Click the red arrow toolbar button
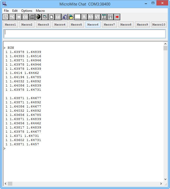The image size is (170, 189). (117, 17)
